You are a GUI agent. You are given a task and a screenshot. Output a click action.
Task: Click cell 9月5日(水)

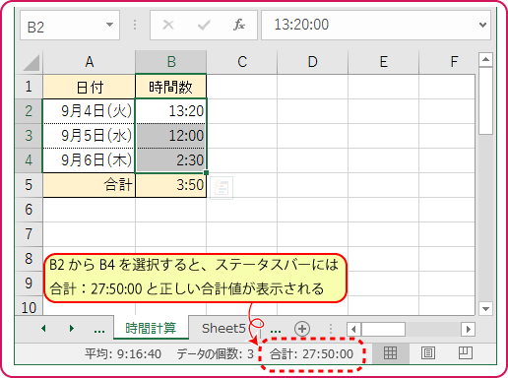[89, 136]
